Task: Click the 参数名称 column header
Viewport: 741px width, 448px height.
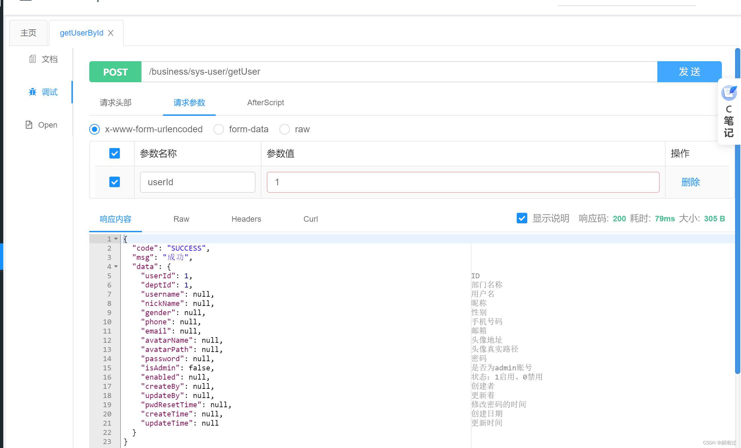Action: [x=158, y=153]
